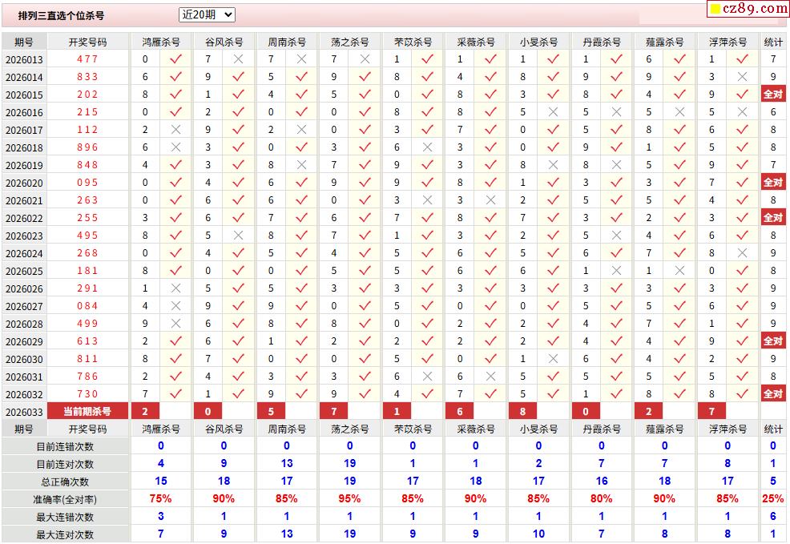Screen dimensions: 790x544
Task: Click the yellow square icon beside cz89.com
Action: [x=715, y=10]
